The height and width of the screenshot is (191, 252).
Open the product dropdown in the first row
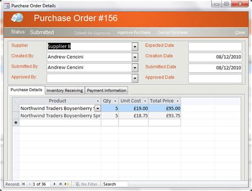pyautogui.click(x=98, y=108)
